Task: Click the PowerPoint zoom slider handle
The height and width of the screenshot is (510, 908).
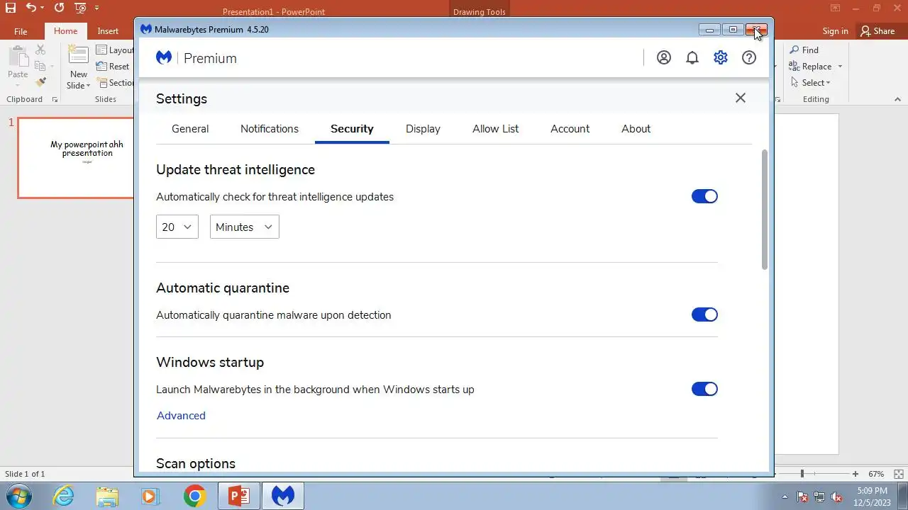Action: point(802,474)
